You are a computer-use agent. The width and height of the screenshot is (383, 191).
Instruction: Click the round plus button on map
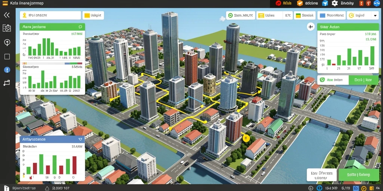310,27
